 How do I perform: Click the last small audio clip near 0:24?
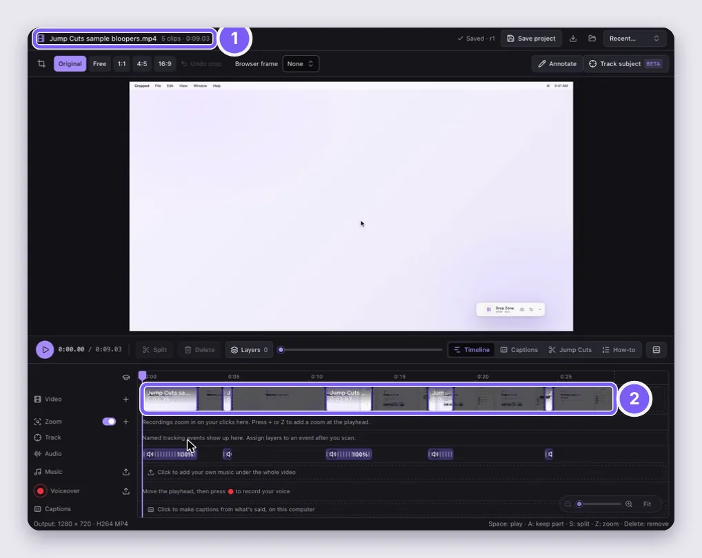[x=549, y=454]
